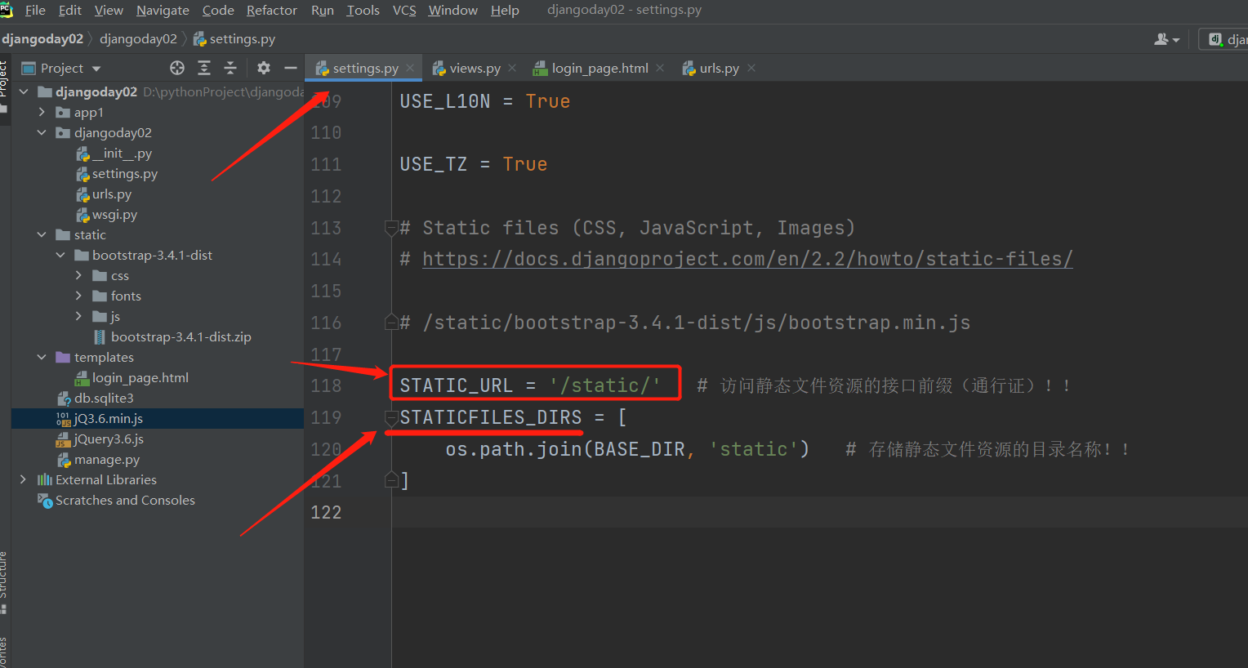Expand the fonts folder

pyautogui.click(x=79, y=296)
